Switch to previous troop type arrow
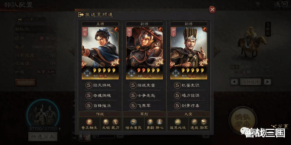Image resolution: width=291 pixels, height=145 pixels. [x=234, y=82]
